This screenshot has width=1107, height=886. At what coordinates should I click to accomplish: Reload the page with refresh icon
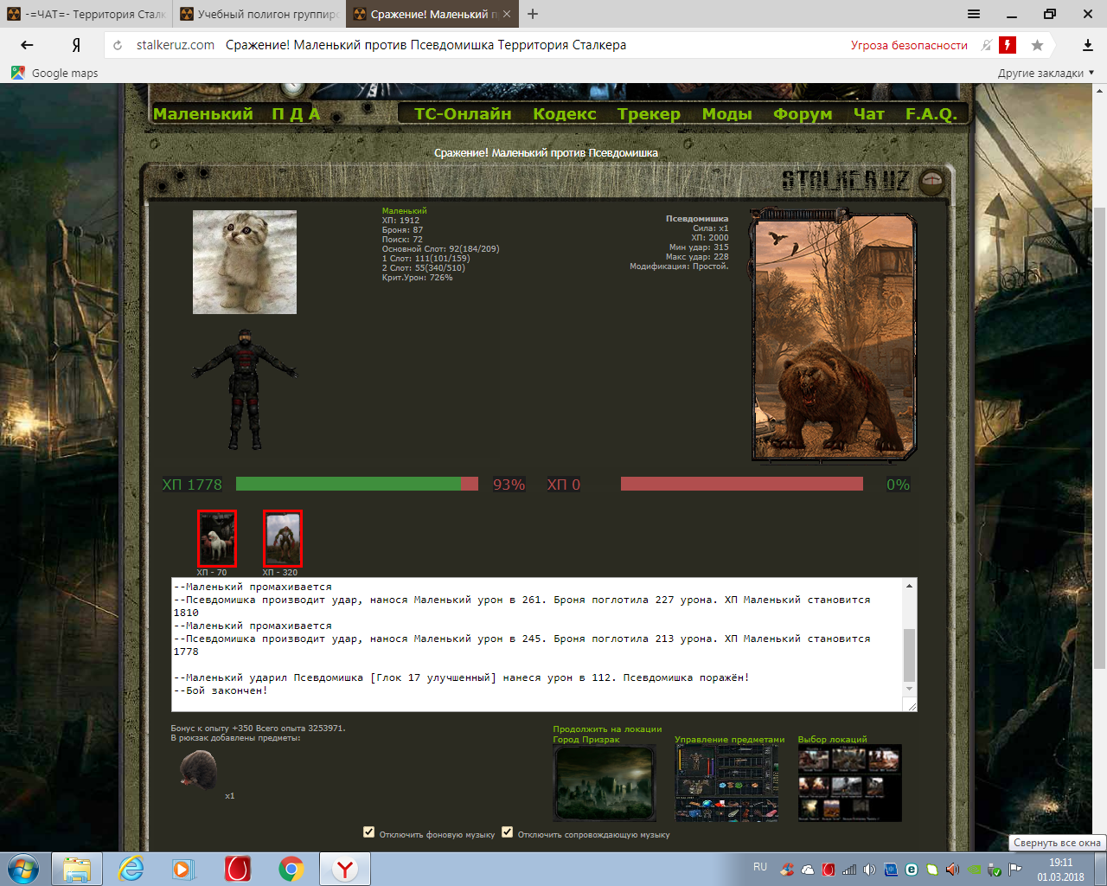click(118, 45)
